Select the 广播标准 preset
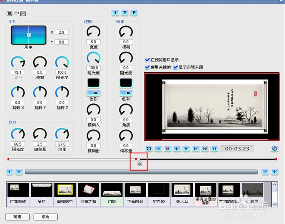Image resolution: width=285 pixels, height=224 pixels. [18, 194]
